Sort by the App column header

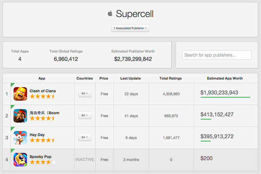[x=42, y=78]
